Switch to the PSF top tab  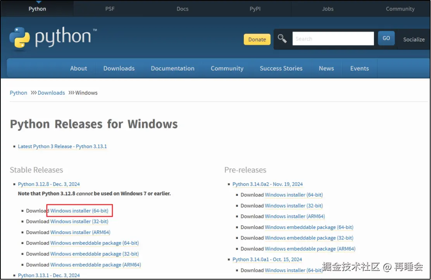click(110, 9)
